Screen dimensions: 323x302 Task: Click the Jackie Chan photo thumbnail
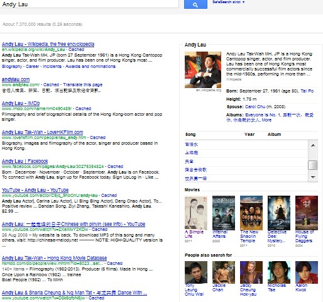pos(224,272)
